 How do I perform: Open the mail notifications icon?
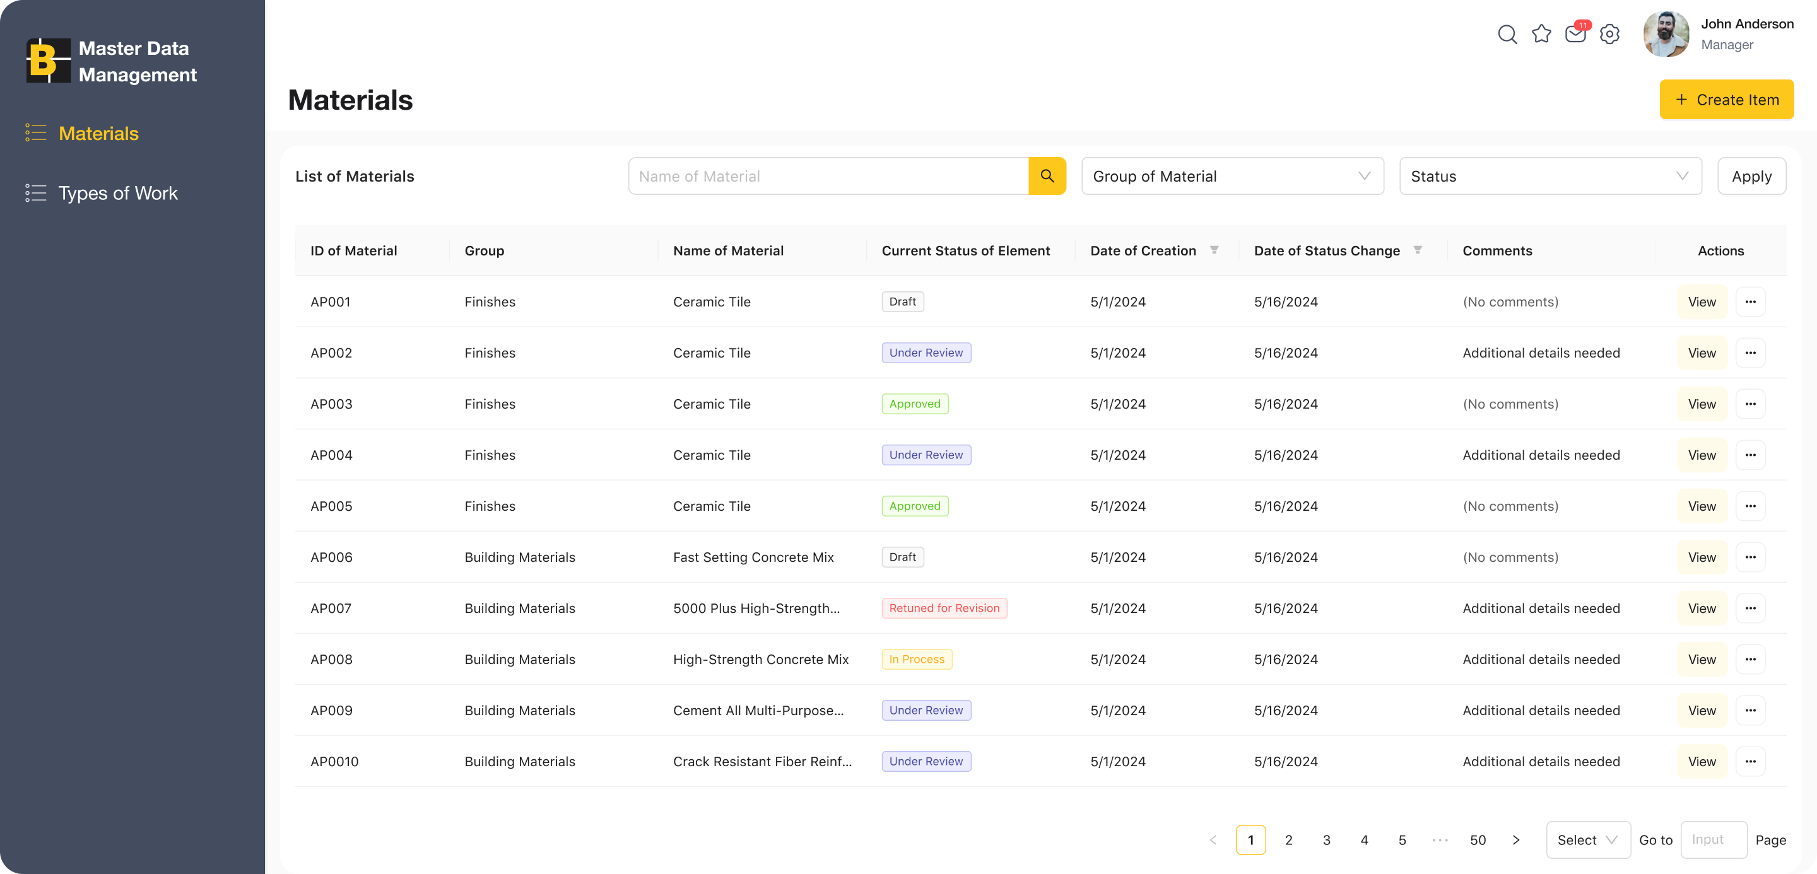[x=1576, y=33]
